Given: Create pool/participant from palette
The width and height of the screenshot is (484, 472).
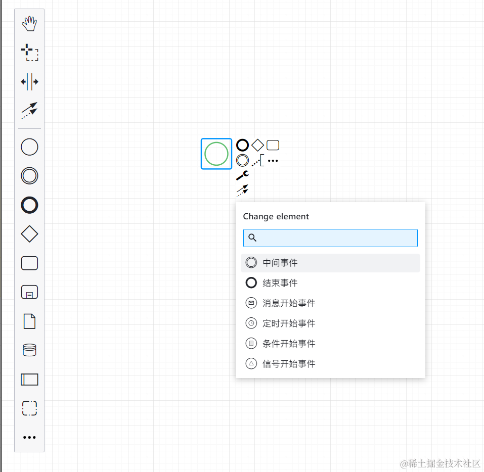Looking at the screenshot, I should [29, 380].
